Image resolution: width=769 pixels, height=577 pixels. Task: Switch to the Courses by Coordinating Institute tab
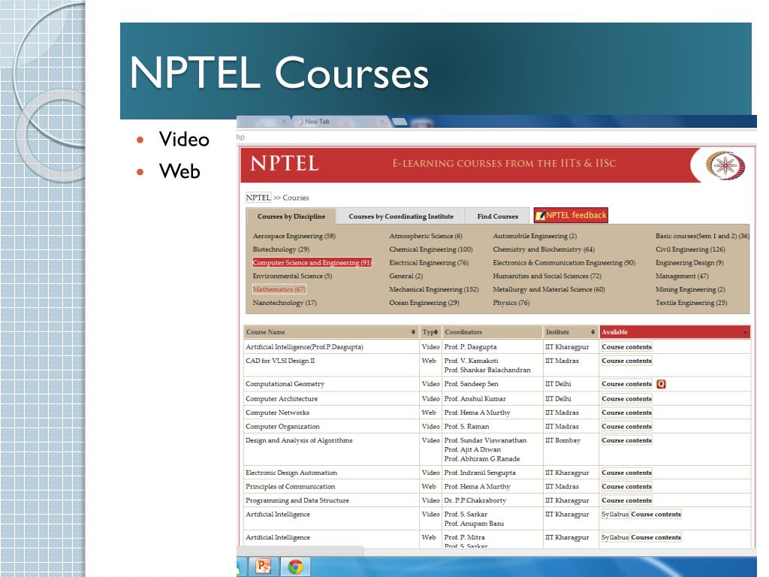(401, 216)
